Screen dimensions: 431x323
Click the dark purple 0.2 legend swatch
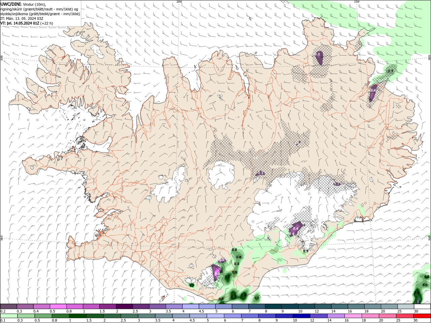point(9,307)
